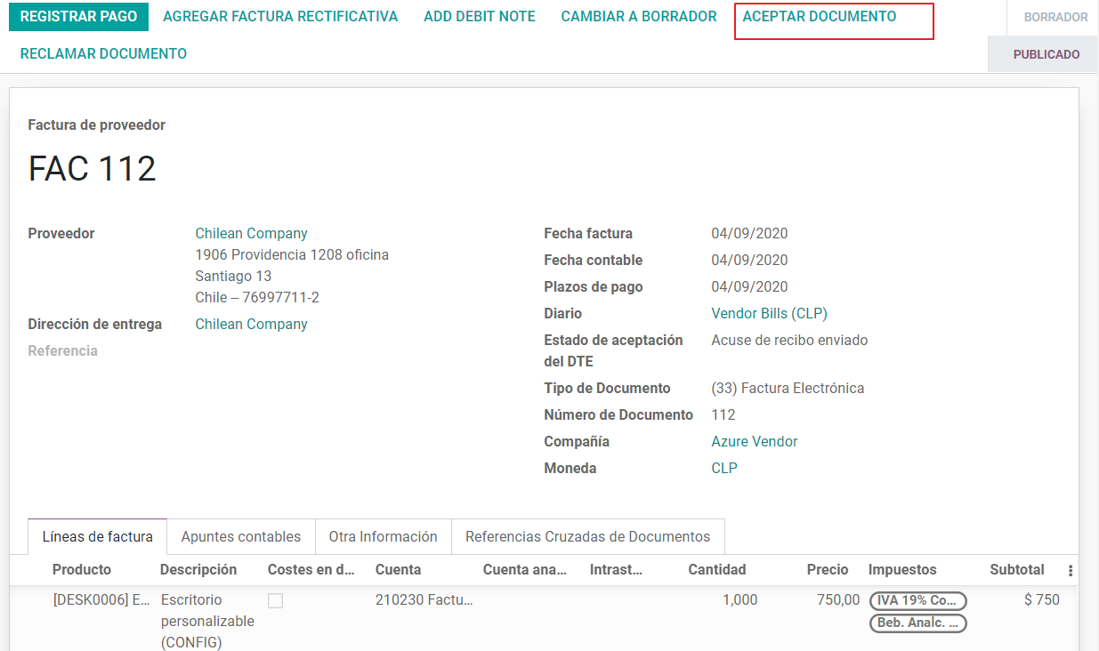
Task: Switch to the Apuntes contables tab
Action: (x=240, y=536)
